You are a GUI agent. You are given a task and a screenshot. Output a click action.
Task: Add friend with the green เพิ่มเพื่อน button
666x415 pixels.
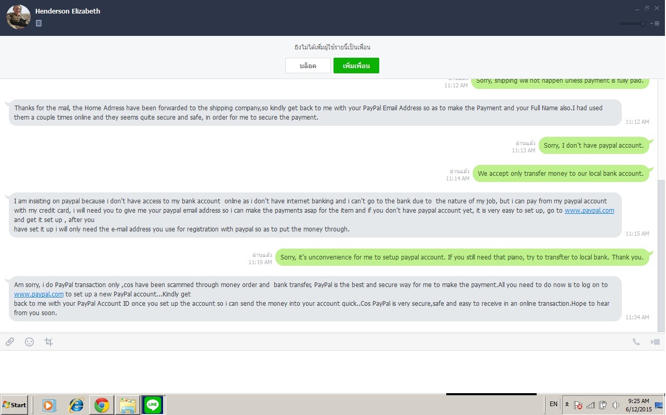(356, 66)
